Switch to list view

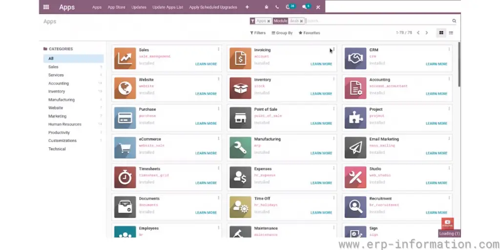[451, 33]
